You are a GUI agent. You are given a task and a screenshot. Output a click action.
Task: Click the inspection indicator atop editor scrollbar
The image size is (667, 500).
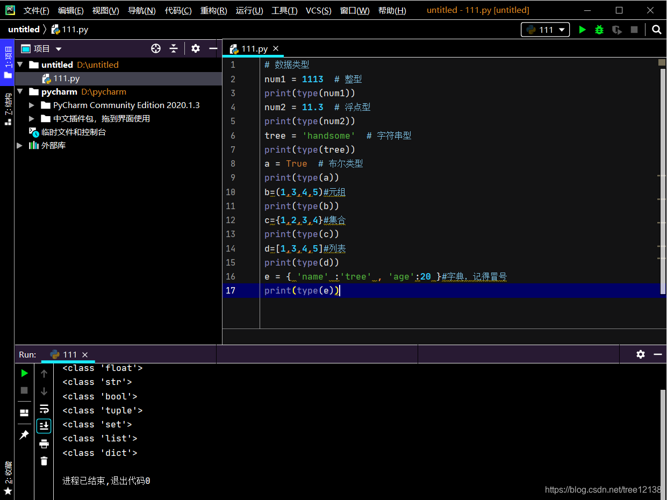tap(662, 62)
